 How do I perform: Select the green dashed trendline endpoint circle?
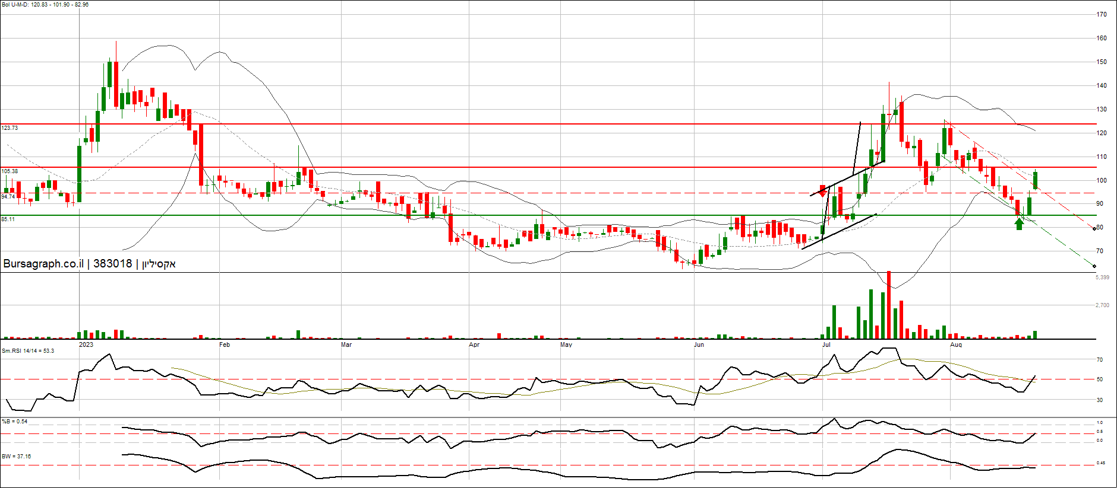[x=1094, y=266]
